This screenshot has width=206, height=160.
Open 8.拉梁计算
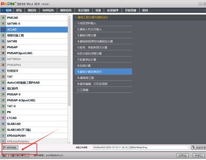pos(103,66)
